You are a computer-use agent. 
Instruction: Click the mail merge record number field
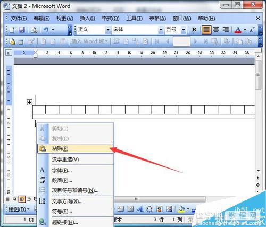pyautogui.click(x=181, y=41)
